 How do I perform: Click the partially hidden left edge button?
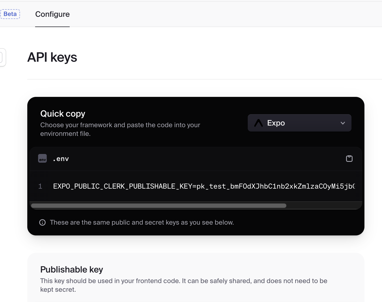click(x=2, y=57)
